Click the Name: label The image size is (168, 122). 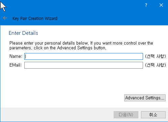[16, 56]
